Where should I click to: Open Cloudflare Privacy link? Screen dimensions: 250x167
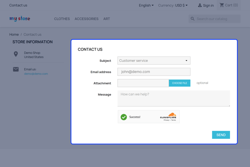coord(166,120)
